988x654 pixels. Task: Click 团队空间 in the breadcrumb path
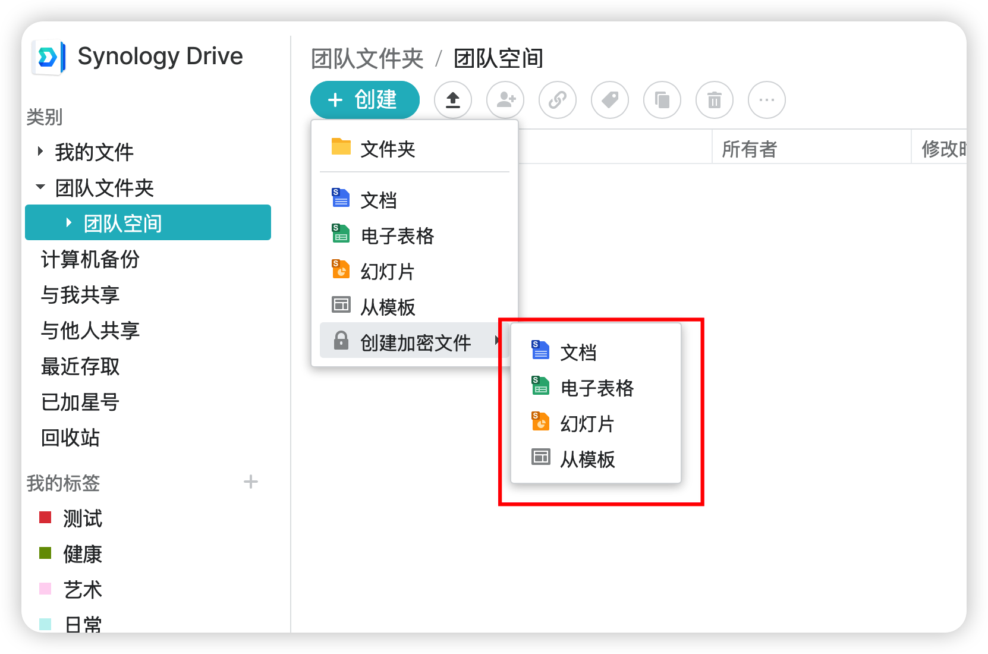click(498, 58)
